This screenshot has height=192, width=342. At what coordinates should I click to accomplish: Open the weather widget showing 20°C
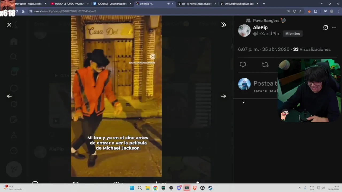(x=13, y=188)
